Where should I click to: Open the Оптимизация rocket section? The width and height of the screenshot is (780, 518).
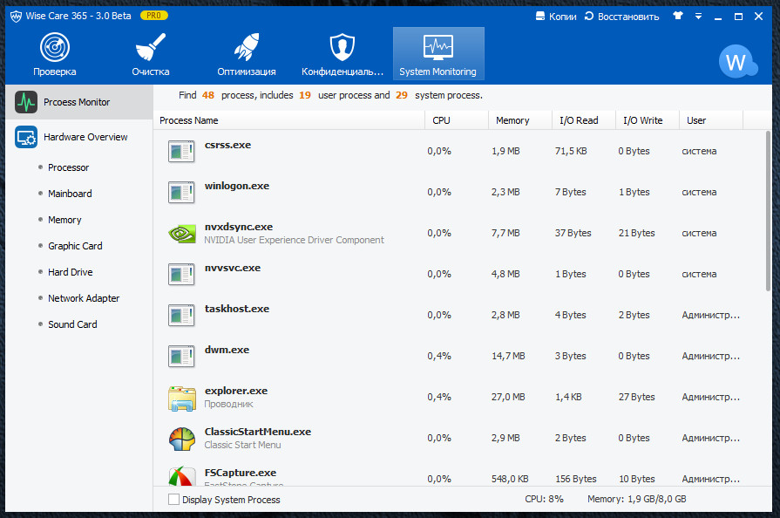tap(247, 54)
